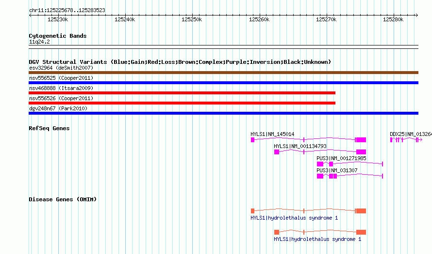
Task: Click the 125270k ruler tick label
Action: [326, 19]
